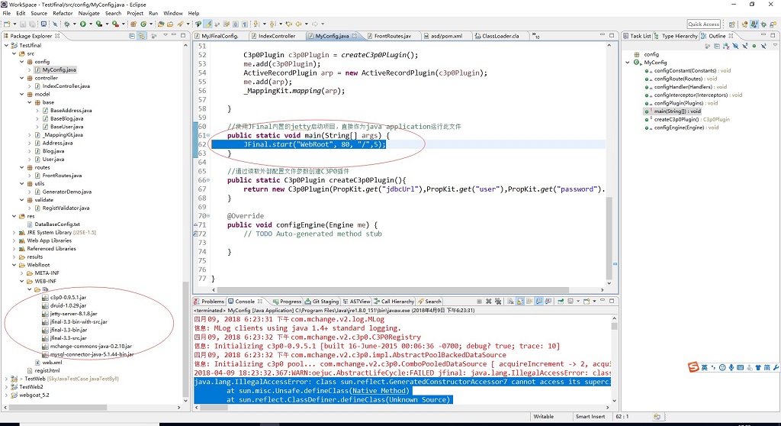781x426 pixels.
Task: Toggle Hide Static Members in Outline
Action: tap(745, 46)
